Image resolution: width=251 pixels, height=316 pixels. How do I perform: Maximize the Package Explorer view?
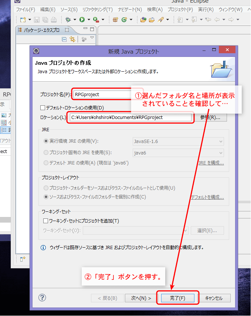pyautogui.click(x=92, y=29)
